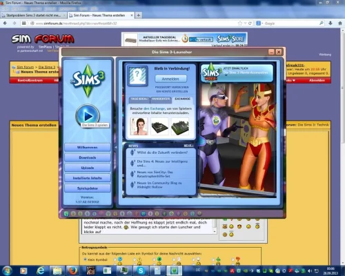The width and height of the screenshot is (345, 276).
Task: Open the Exchange tab in launcher
Action: 182,99
